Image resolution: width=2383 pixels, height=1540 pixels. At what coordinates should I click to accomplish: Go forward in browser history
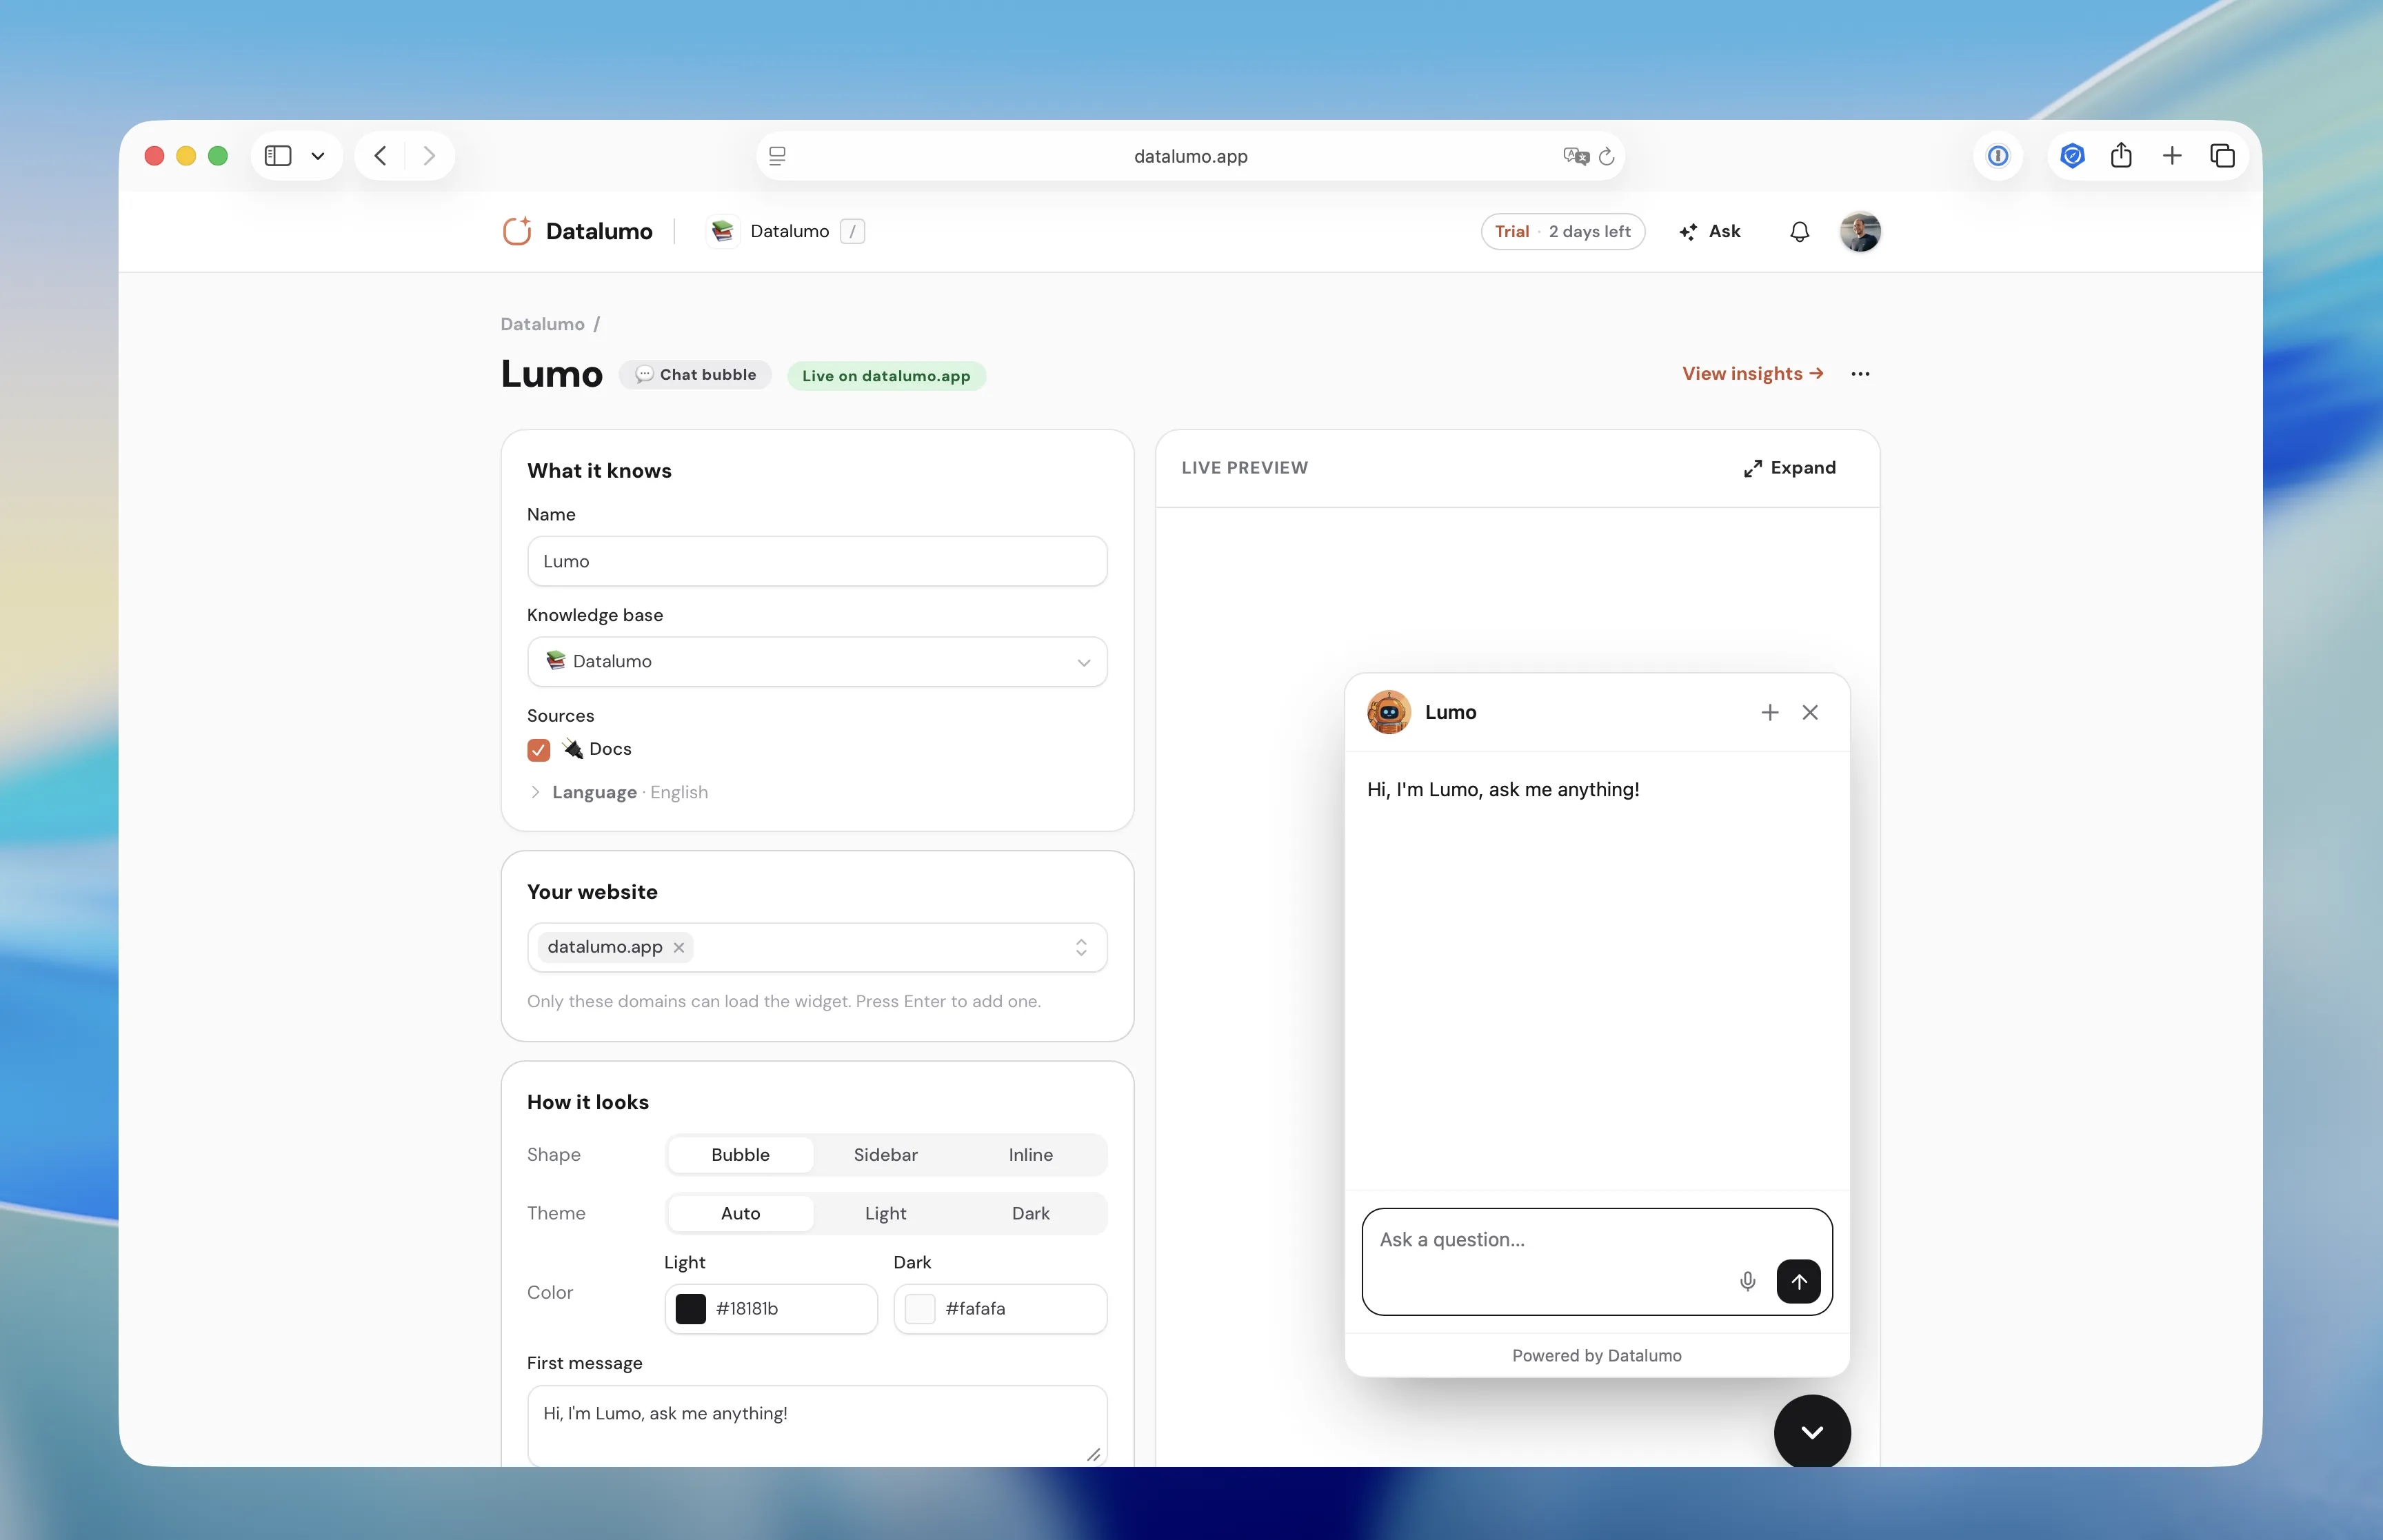[x=429, y=156]
